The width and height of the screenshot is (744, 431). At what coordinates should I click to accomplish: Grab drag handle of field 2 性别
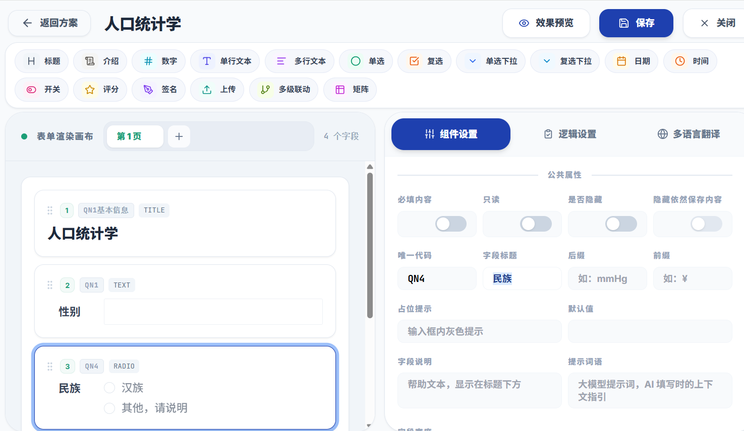(x=50, y=285)
